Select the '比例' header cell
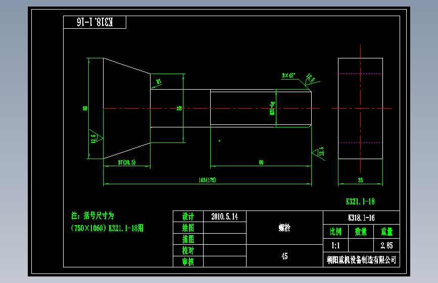This screenshot has width=438, height=283. click(335, 232)
